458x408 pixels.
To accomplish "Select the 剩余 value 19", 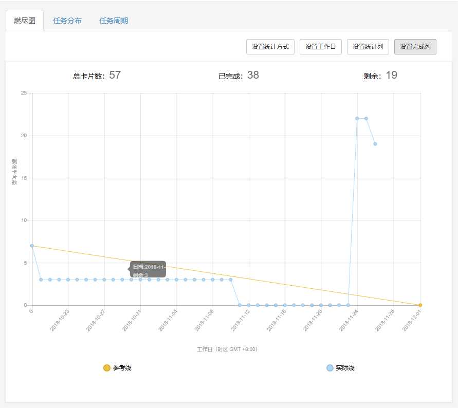I will (391, 75).
